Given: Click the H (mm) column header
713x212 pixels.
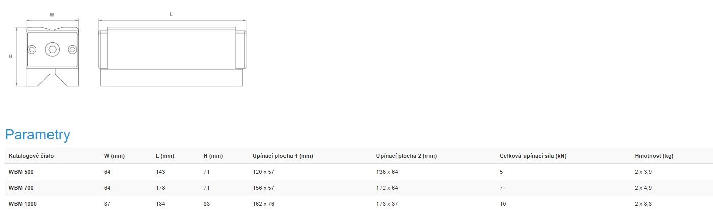Looking at the screenshot, I should coord(213,156).
